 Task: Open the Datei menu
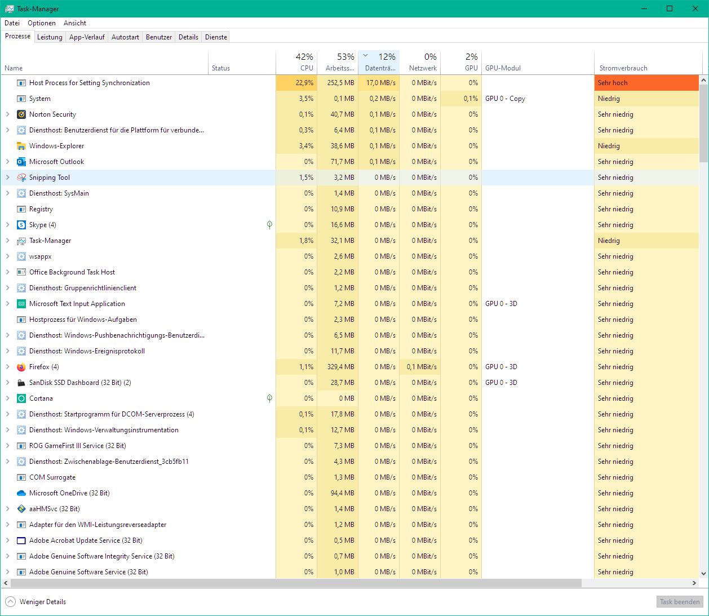pos(12,23)
